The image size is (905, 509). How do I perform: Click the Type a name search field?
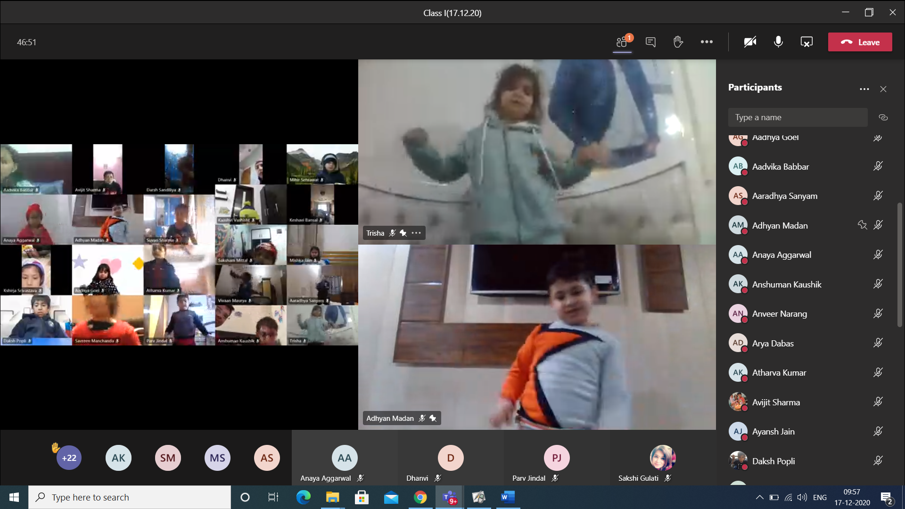tap(798, 117)
